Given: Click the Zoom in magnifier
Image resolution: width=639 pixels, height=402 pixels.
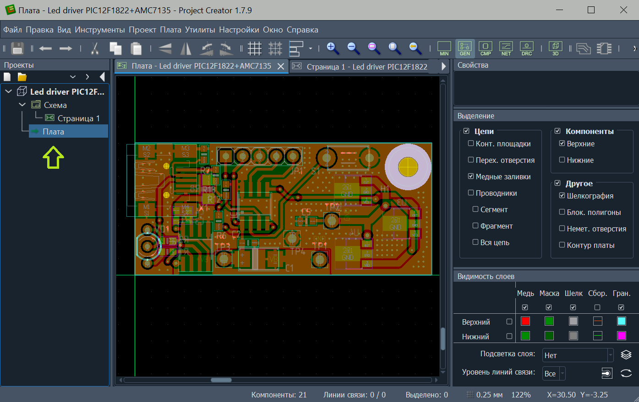Looking at the screenshot, I should (333, 48).
